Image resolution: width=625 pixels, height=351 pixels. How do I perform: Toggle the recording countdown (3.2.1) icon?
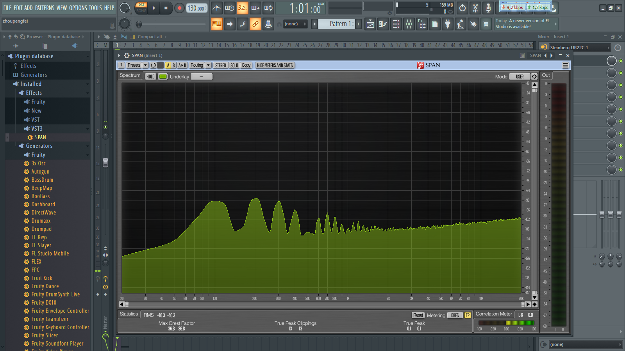point(243,8)
